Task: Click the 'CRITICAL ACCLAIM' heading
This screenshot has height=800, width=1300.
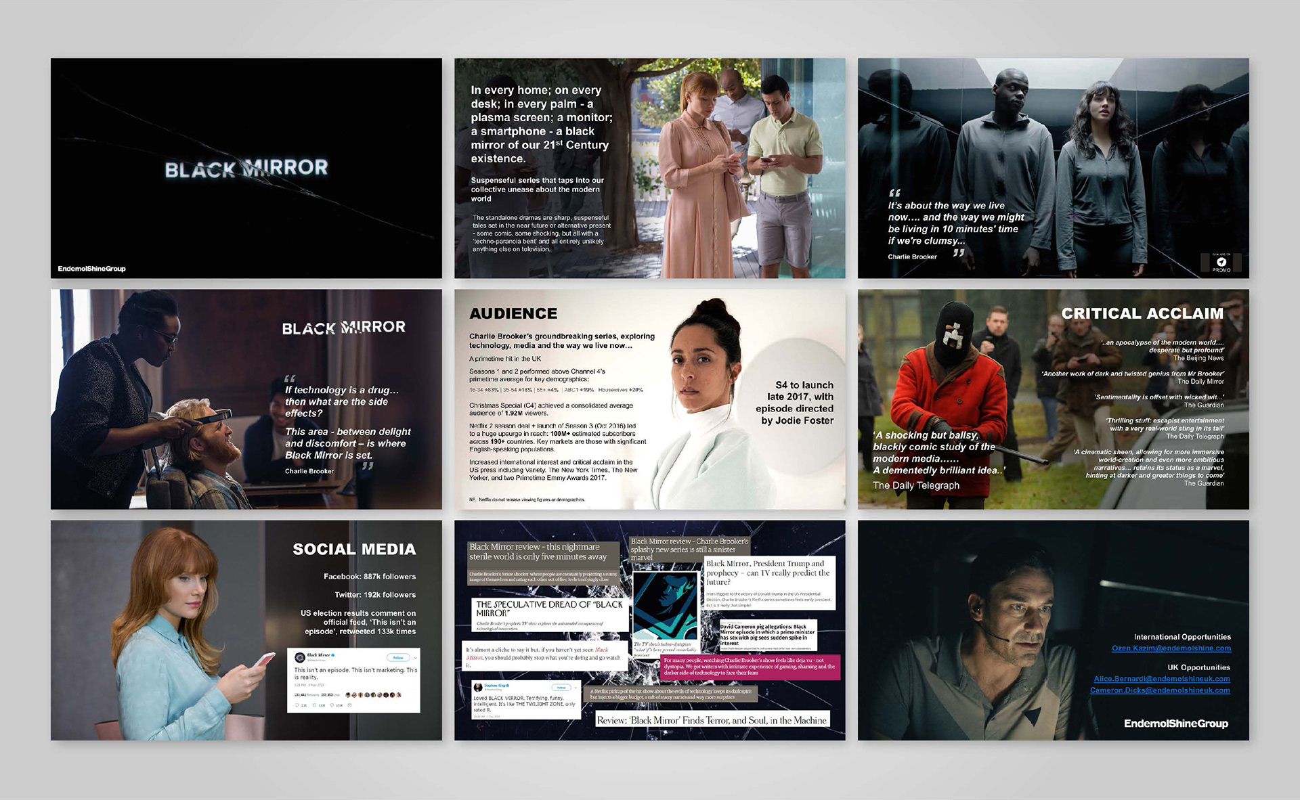Action: [x=1142, y=313]
